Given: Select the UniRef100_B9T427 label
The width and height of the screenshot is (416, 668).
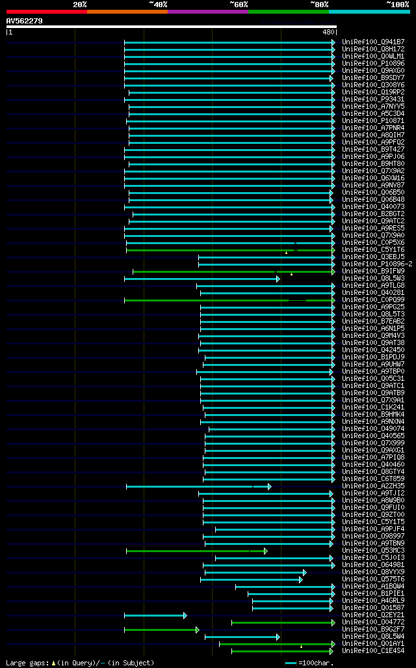Looking at the screenshot, I should tap(374, 149).
